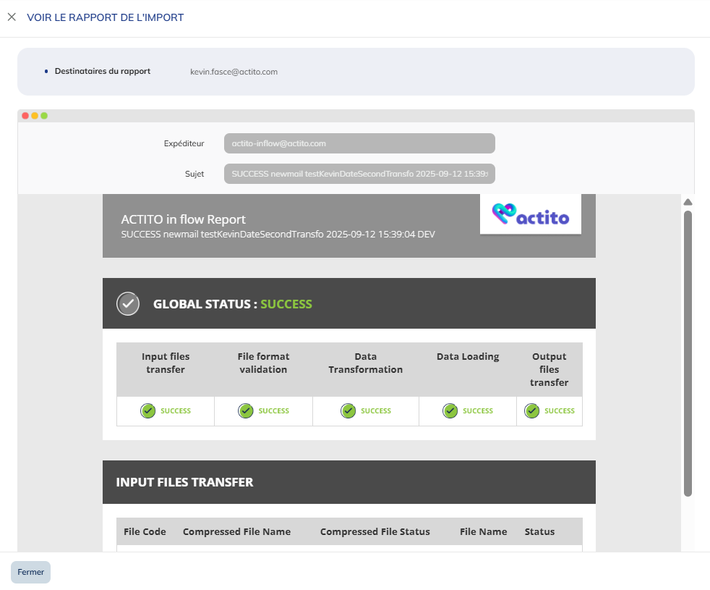Click the File format validation success icon
This screenshot has width=710, height=590.
pyautogui.click(x=246, y=411)
